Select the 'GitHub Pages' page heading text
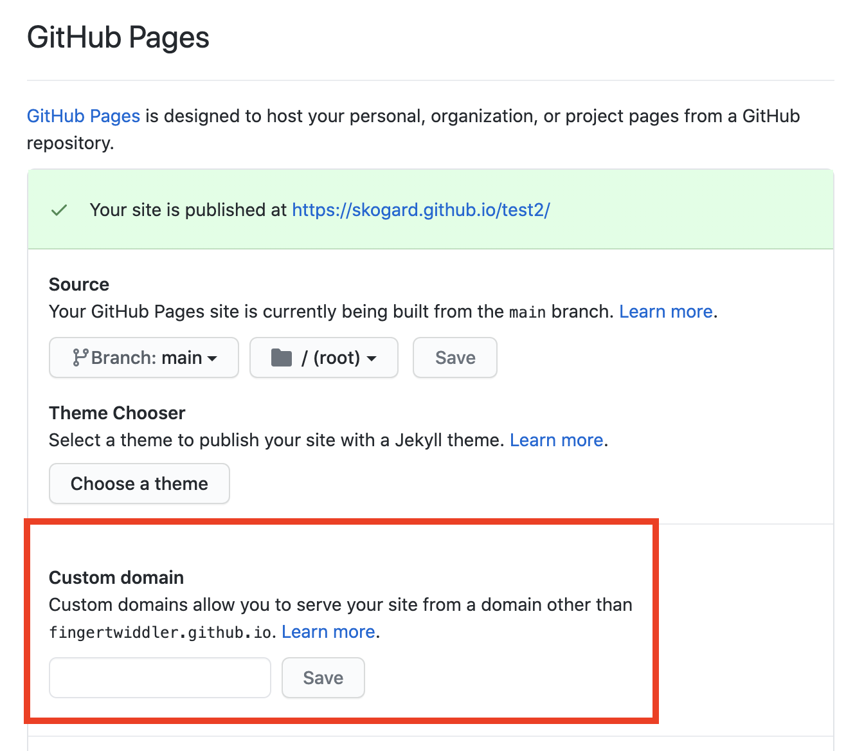 (118, 37)
